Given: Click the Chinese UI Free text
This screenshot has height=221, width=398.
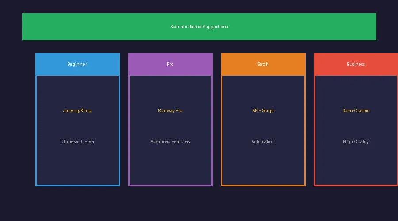Looking at the screenshot, I should coord(77,141).
